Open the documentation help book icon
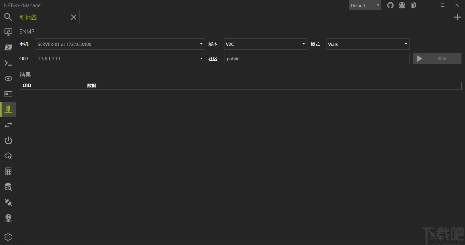465x245 pixels. 414,5
